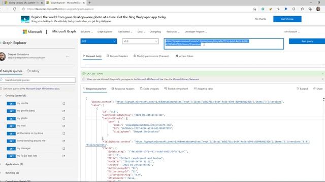Close the Graph Explorer browser tab
The width and height of the screenshot is (325, 182).
(84, 3)
